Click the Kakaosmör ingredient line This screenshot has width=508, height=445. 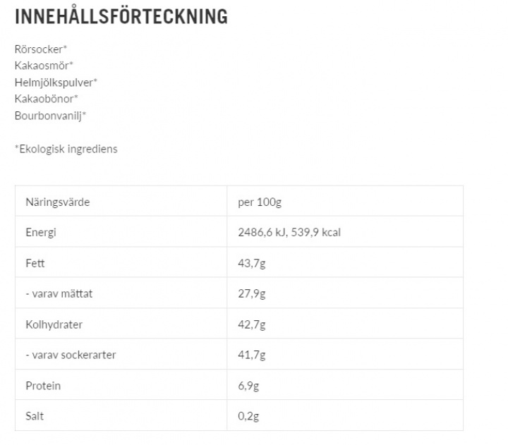tap(44, 66)
